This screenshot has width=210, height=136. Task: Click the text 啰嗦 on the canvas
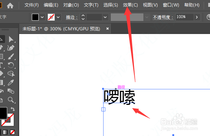point(119,97)
